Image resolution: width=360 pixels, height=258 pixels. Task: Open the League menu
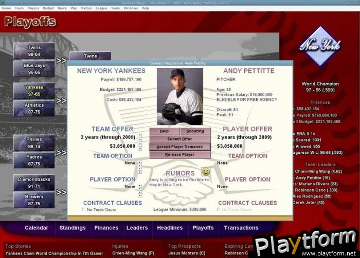101,8
